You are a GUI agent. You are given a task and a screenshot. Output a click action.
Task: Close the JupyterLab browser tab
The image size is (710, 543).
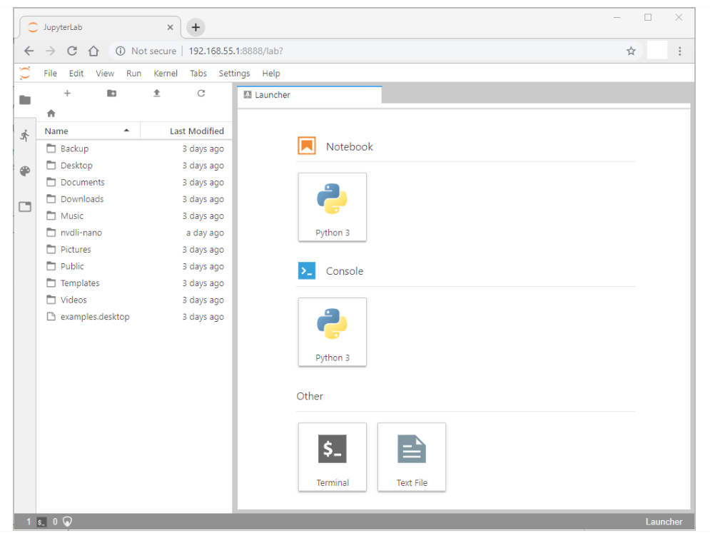(171, 27)
